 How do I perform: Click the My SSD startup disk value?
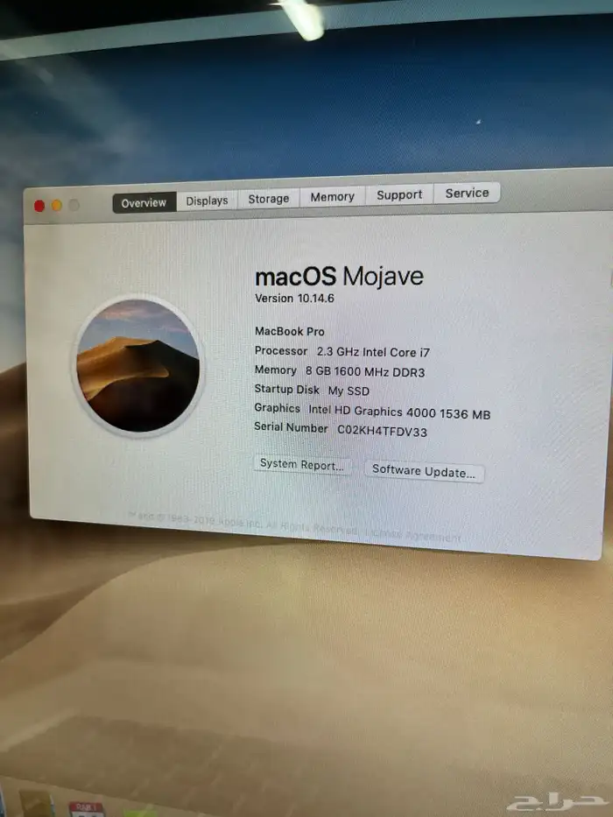(349, 391)
